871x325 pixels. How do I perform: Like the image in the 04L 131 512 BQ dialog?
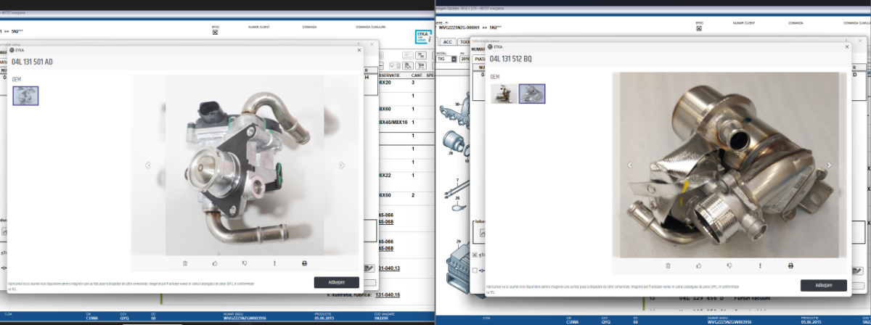[698, 266]
